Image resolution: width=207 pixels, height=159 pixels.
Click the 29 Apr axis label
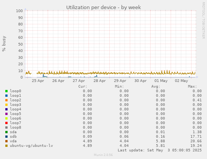120,81
